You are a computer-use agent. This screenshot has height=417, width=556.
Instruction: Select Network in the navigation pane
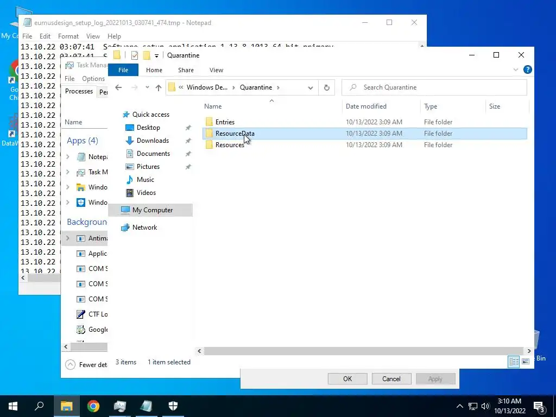[144, 228]
